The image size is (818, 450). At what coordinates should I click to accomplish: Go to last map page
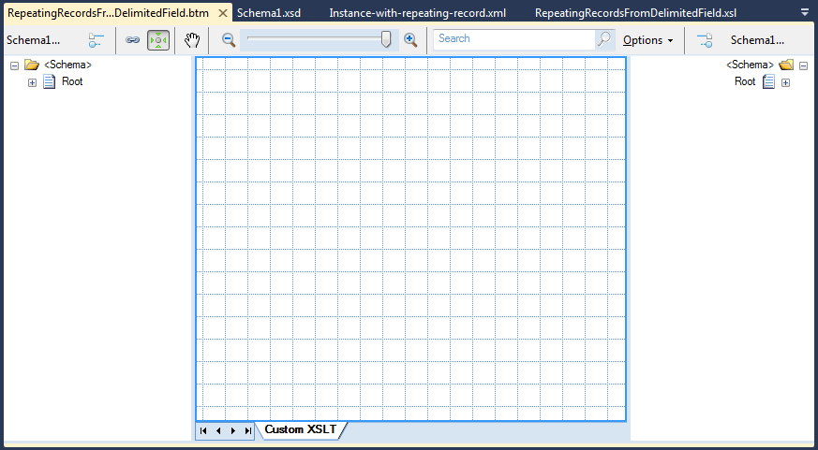pos(248,430)
